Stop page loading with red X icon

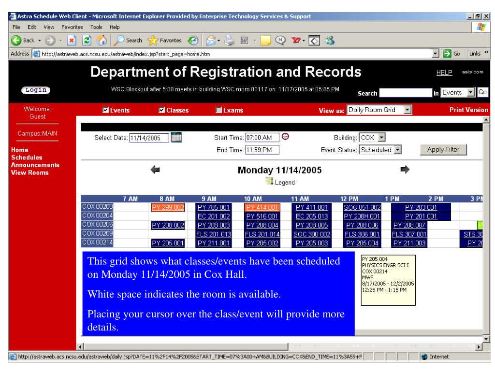[72, 41]
